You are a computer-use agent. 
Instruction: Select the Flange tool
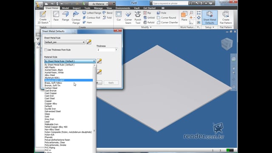click(65, 16)
